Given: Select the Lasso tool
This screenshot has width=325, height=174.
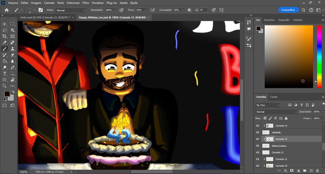Looking at the screenshot, I should (x=5, y=30).
